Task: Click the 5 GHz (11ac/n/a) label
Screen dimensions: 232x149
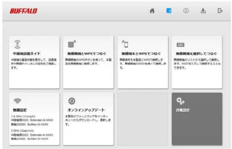Action: [x=22, y=130]
